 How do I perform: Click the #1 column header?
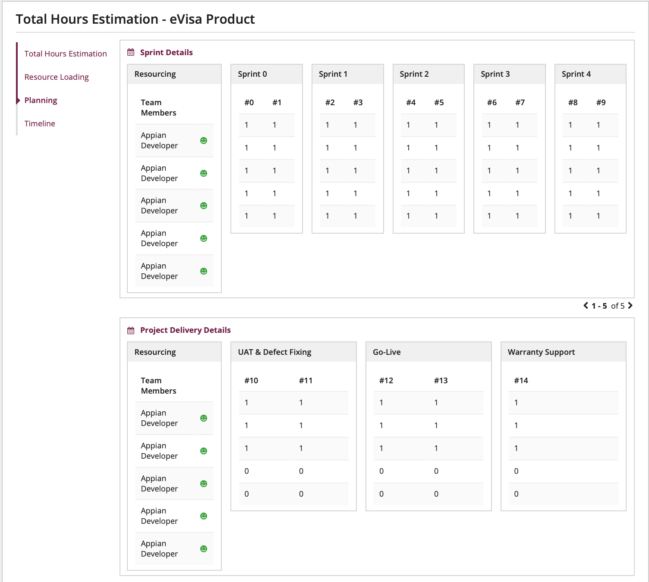[x=277, y=103]
